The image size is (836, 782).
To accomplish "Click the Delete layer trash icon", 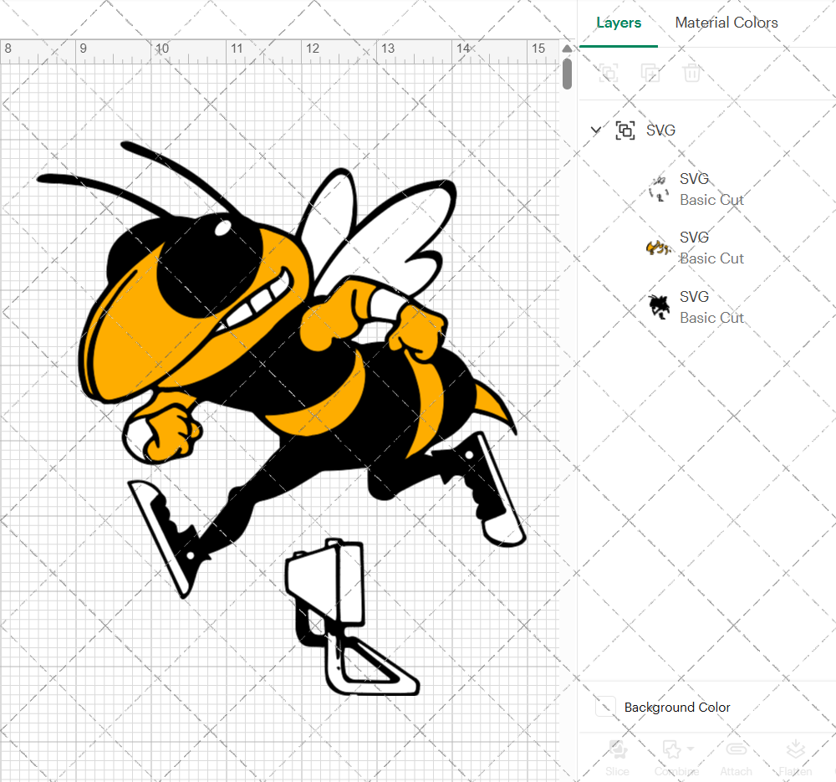I will (x=691, y=73).
